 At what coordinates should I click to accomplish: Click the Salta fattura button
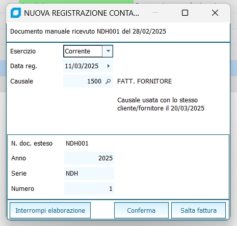198,210
